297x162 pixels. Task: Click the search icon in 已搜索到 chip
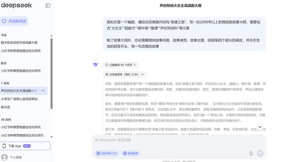(107, 65)
